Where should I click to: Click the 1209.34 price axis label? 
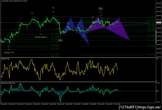pyautogui.click(x=158, y=16)
